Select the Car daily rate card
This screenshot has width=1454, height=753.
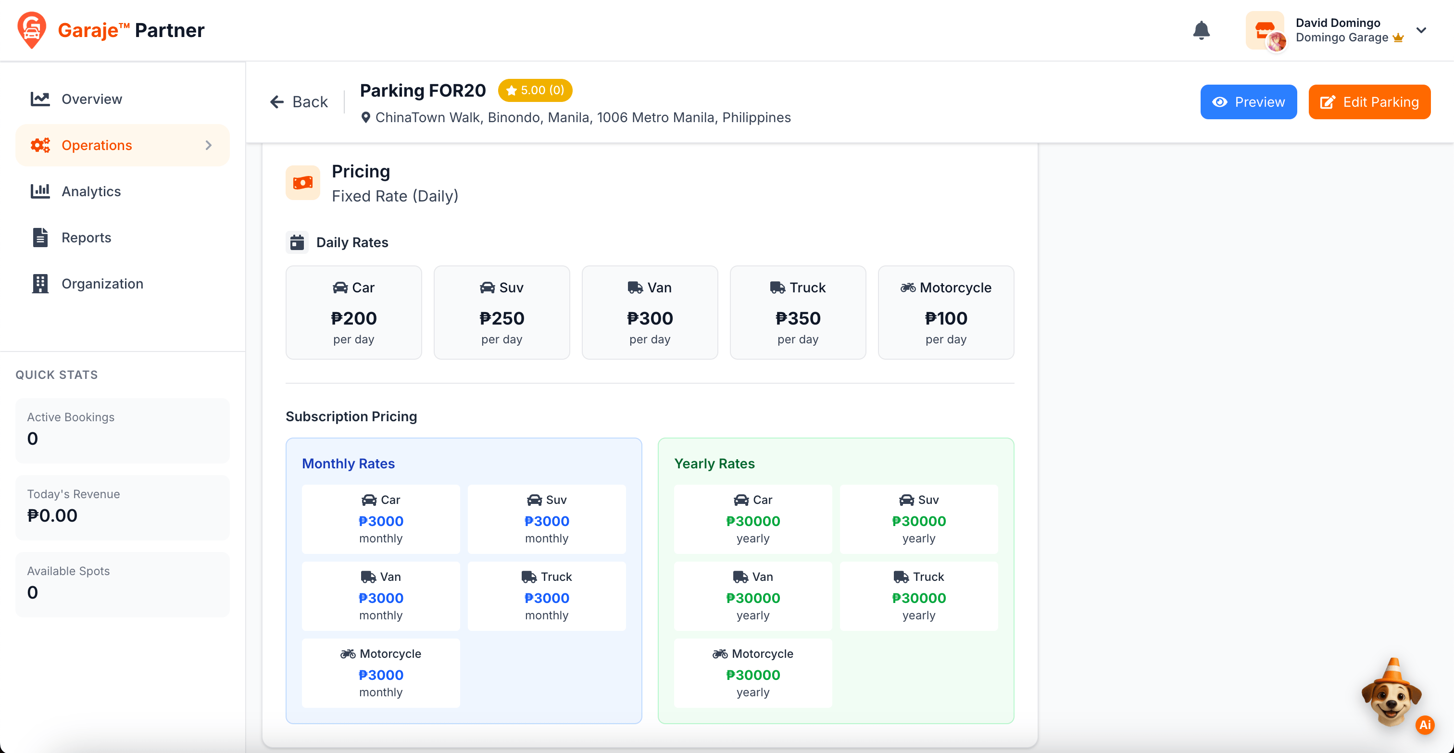(353, 313)
